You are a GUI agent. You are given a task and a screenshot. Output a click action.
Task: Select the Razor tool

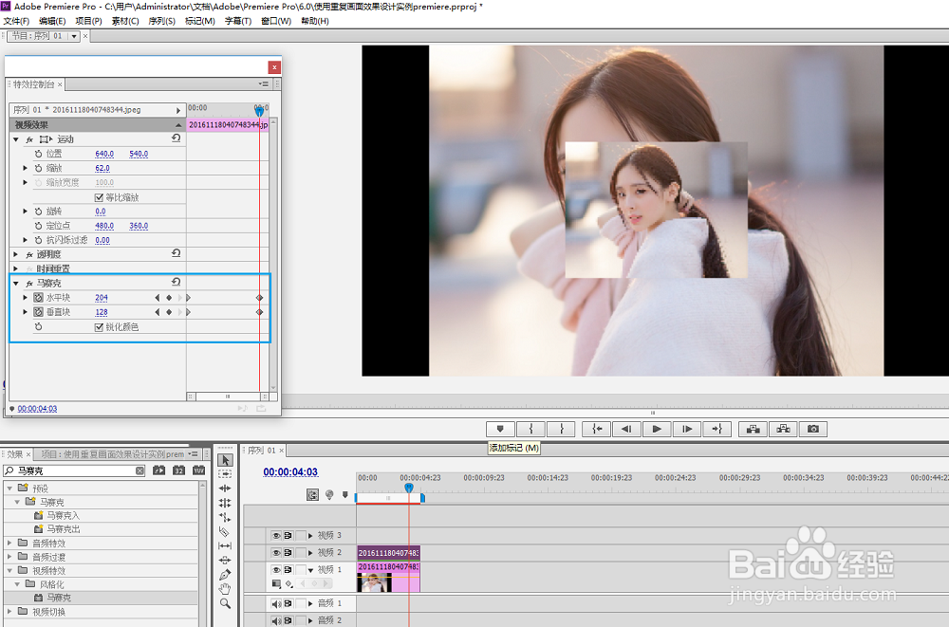coord(225,531)
